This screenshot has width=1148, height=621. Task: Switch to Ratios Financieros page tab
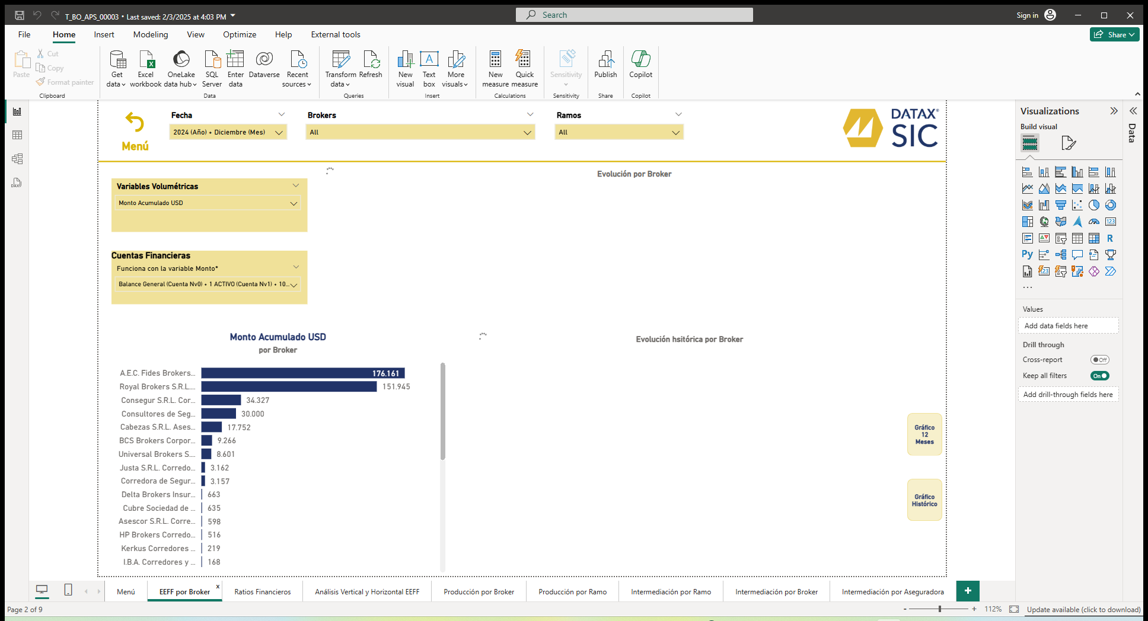coord(262,592)
